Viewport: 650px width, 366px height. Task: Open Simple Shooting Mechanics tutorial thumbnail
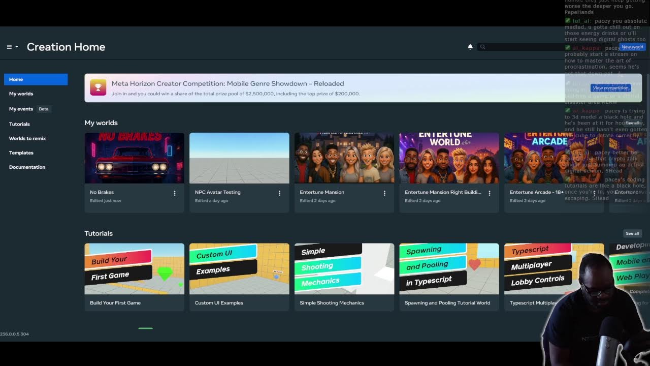click(344, 268)
